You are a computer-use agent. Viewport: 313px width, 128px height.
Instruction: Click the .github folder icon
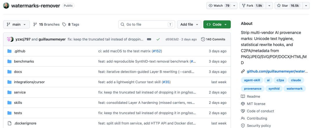point(9,51)
